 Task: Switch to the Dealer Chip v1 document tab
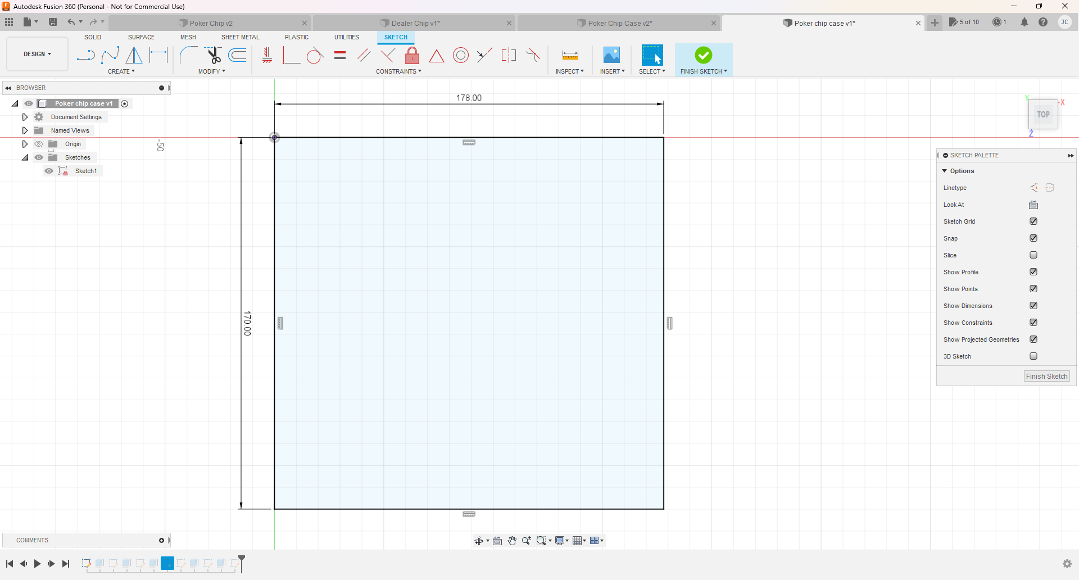click(x=414, y=23)
